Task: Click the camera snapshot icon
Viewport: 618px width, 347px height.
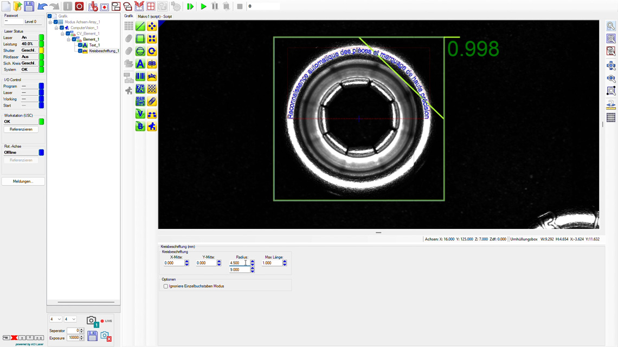Action: tap(92, 322)
